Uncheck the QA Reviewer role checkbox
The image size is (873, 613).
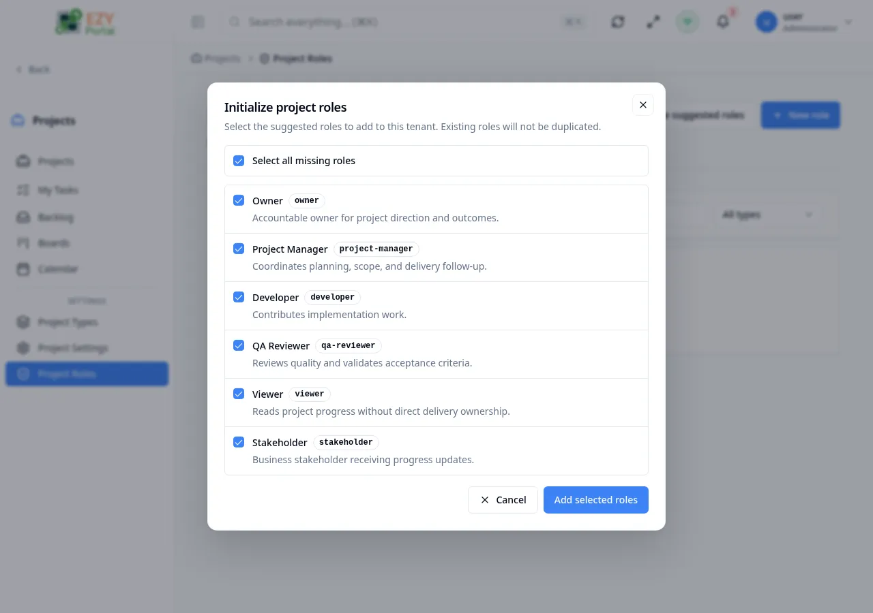pyautogui.click(x=239, y=345)
